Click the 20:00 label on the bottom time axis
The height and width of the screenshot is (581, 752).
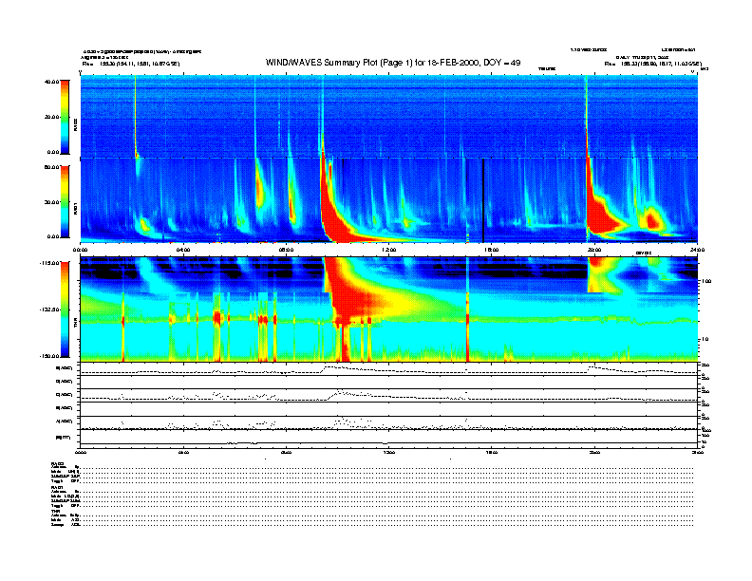594,452
